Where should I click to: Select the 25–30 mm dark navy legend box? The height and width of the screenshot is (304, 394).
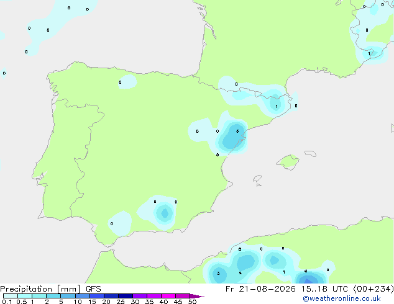126,296
